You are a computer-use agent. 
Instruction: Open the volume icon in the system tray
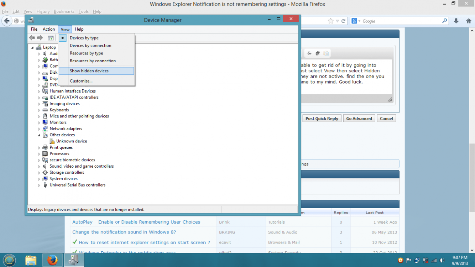point(443,260)
